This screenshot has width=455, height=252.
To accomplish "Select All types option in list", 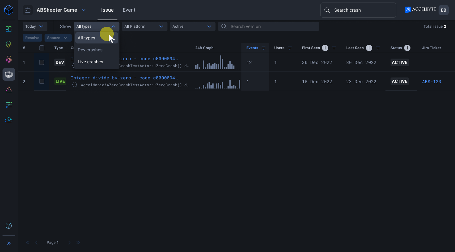I will (97, 38).
